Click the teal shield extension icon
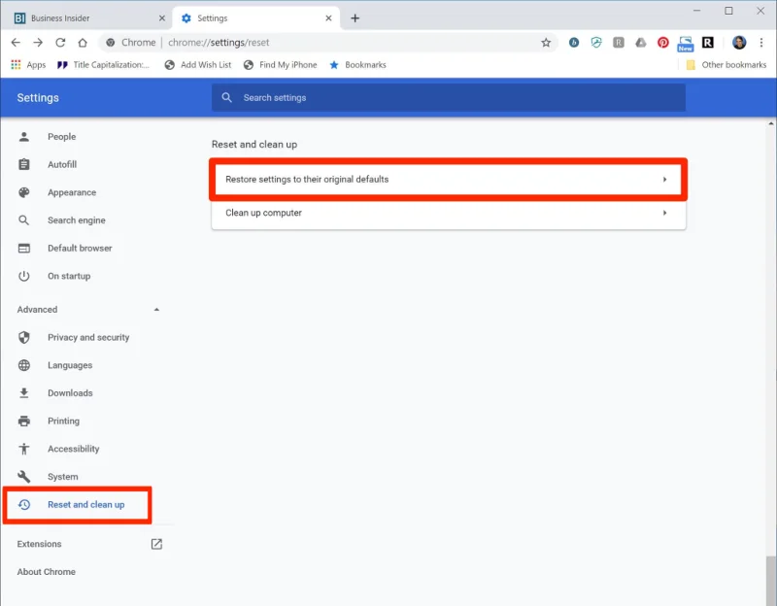Viewport: 777px width, 606px height. (596, 43)
